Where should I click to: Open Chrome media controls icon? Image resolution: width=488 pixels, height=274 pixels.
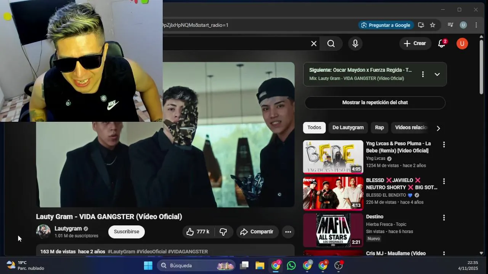(x=451, y=25)
